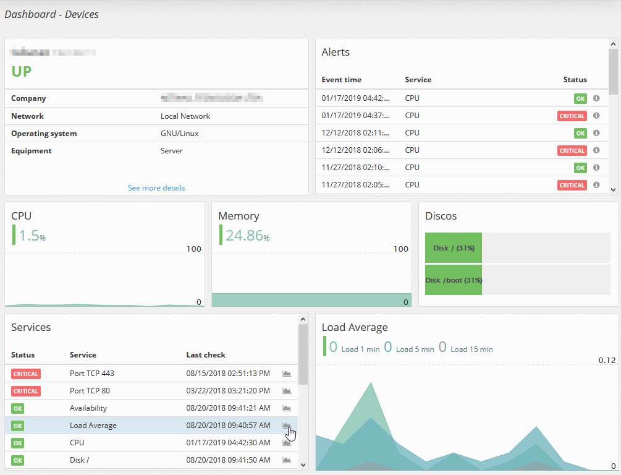Select the Load Average service name
This screenshot has height=475, width=621.
93,426
